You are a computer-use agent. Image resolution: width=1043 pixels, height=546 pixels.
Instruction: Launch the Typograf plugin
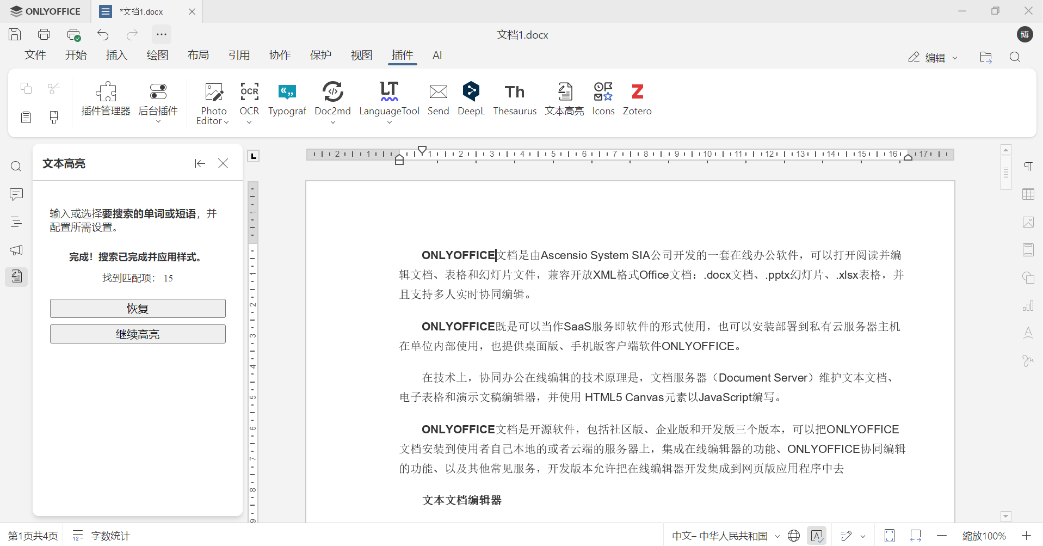287,99
